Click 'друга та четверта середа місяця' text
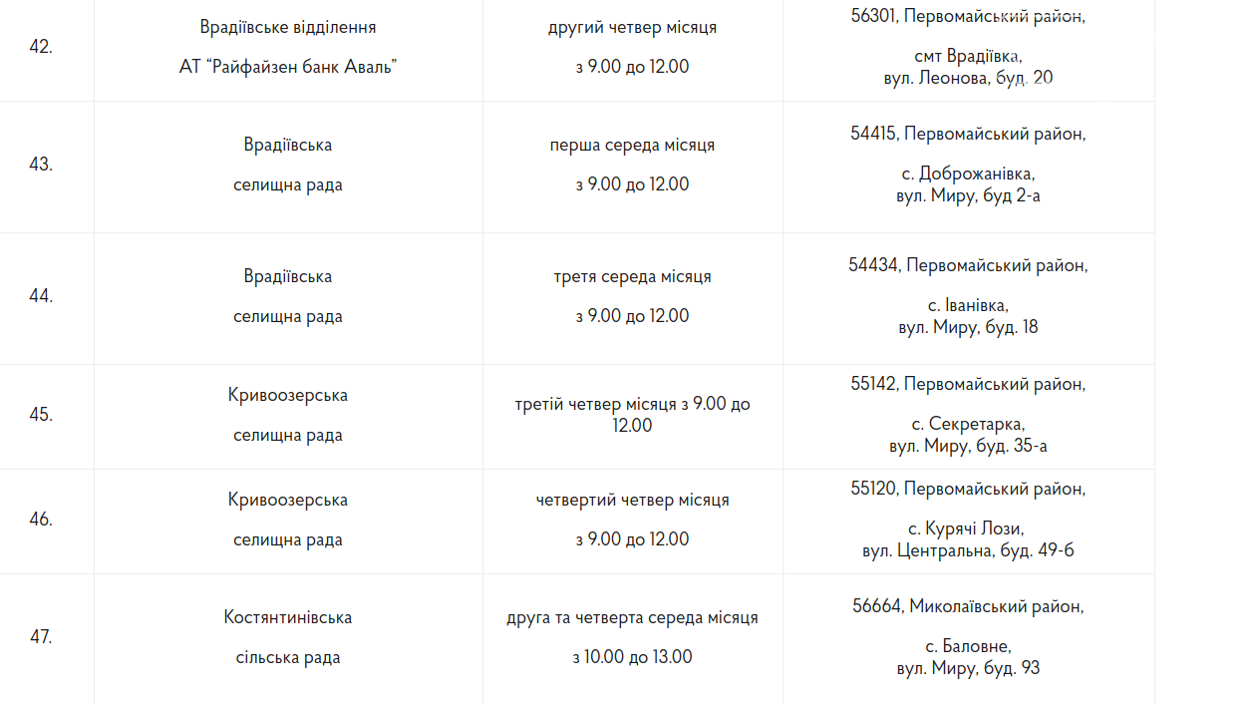 tap(632, 617)
